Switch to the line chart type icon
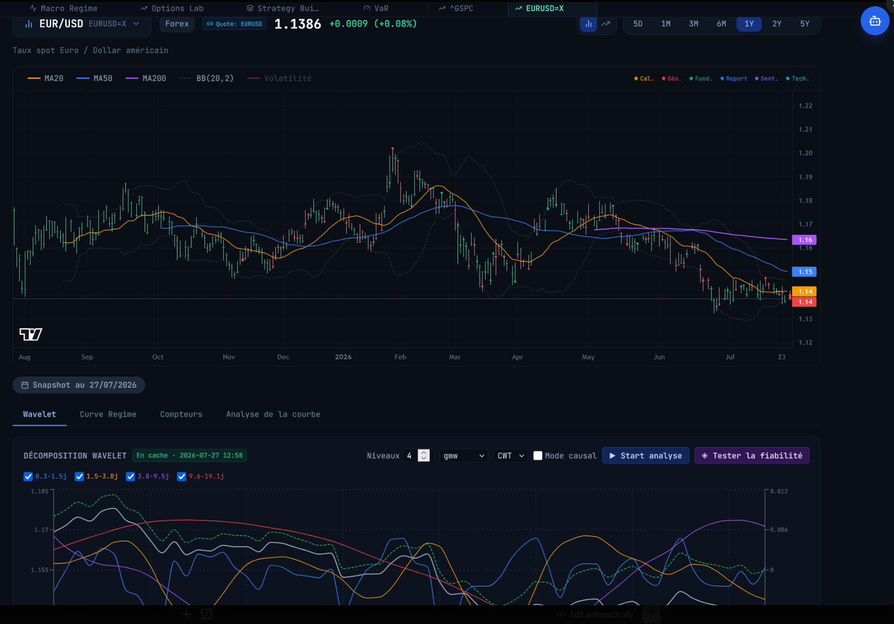The height and width of the screenshot is (624, 894). (606, 24)
